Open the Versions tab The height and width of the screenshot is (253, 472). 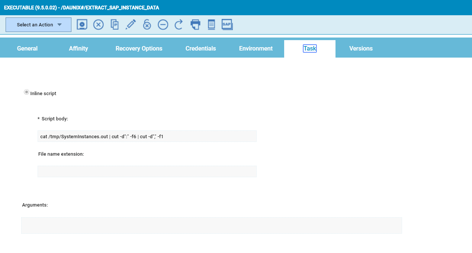361,49
